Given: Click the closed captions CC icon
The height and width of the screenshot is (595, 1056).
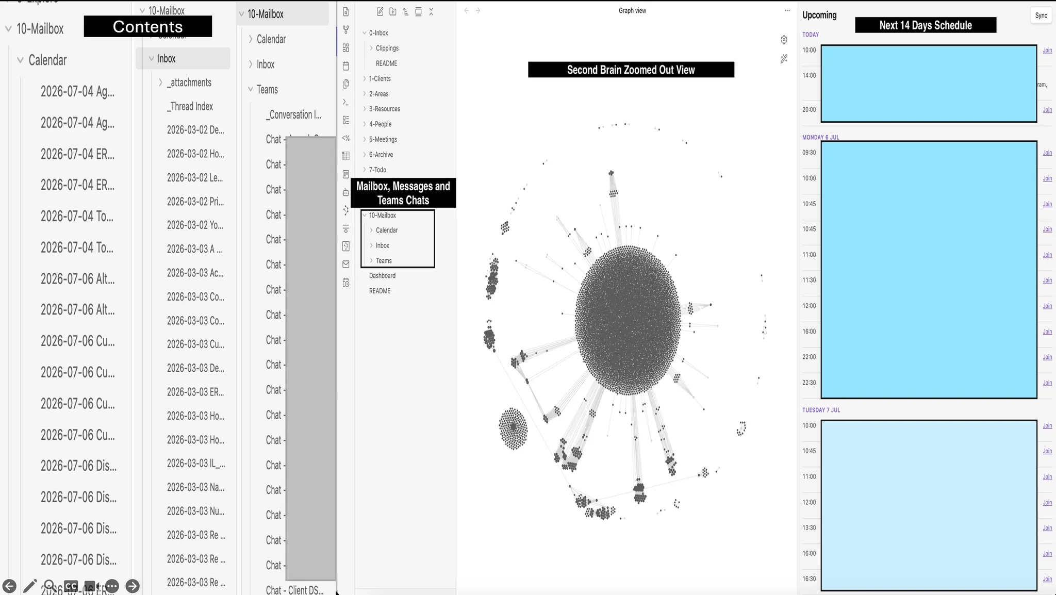Looking at the screenshot, I should 71,586.
